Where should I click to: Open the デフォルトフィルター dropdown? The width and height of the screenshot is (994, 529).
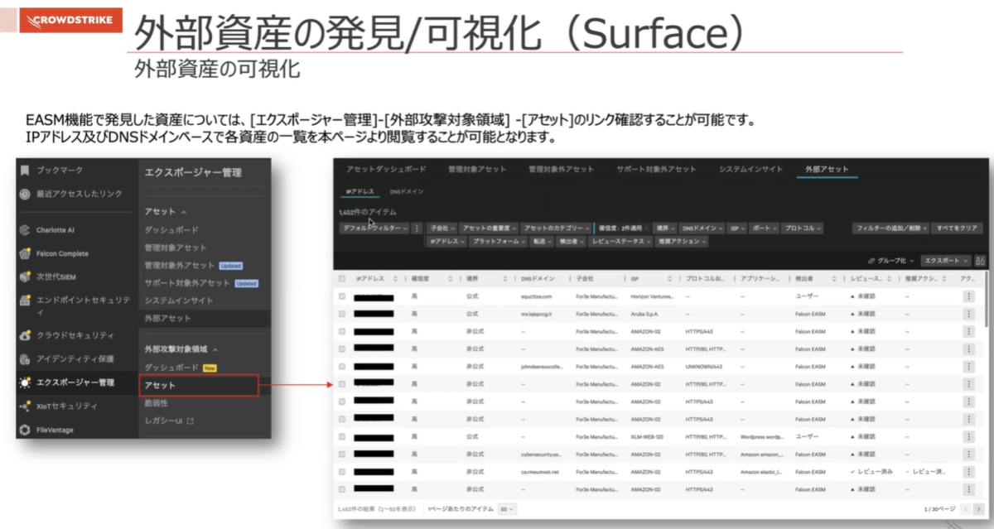point(374,228)
